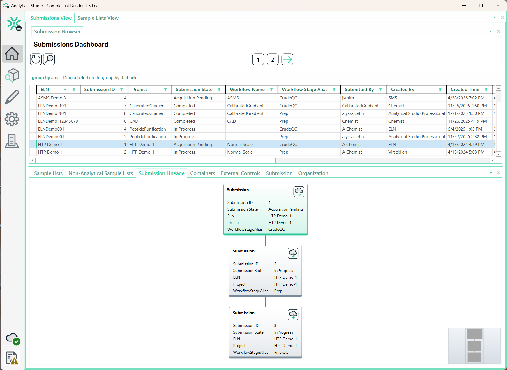Image resolution: width=507 pixels, height=370 pixels.
Task: Click the cloud download icon for Submission 3
Action: 293,315
